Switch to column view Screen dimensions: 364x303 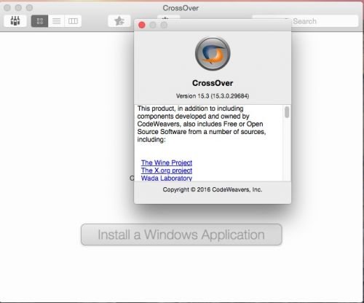point(73,21)
